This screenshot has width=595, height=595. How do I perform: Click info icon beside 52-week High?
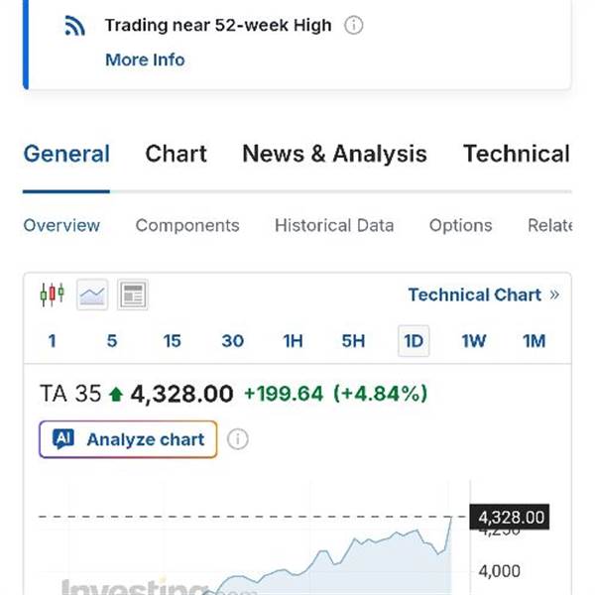[353, 26]
